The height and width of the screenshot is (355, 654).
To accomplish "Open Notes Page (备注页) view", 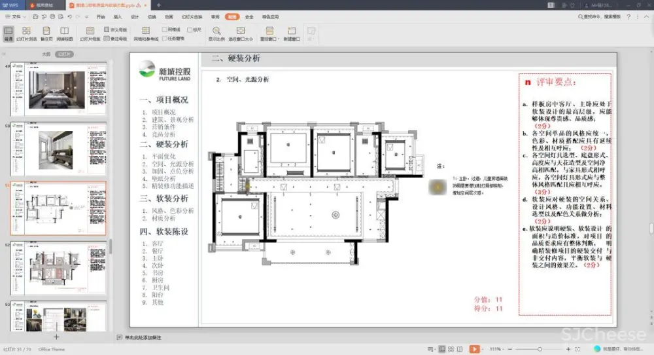I will [46, 33].
